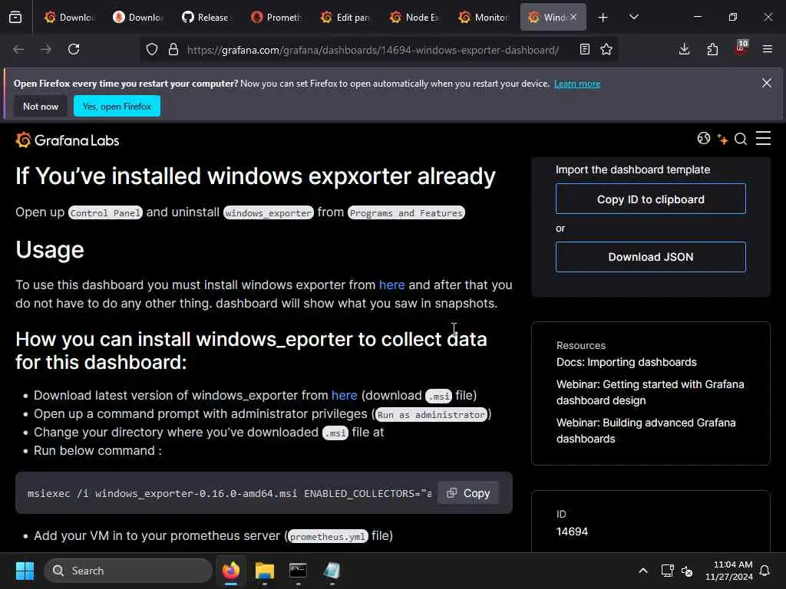The height and width of the screenshot is (589, 786).
Task: Click the dashboard ID 14694 text
Action: pos(572,531)
